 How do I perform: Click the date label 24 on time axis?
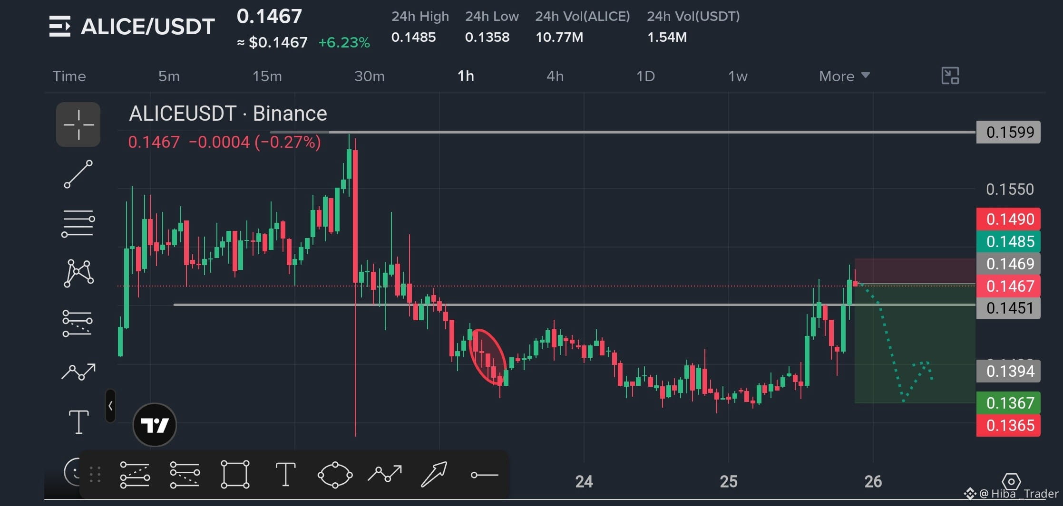click(x=584, y=482)
